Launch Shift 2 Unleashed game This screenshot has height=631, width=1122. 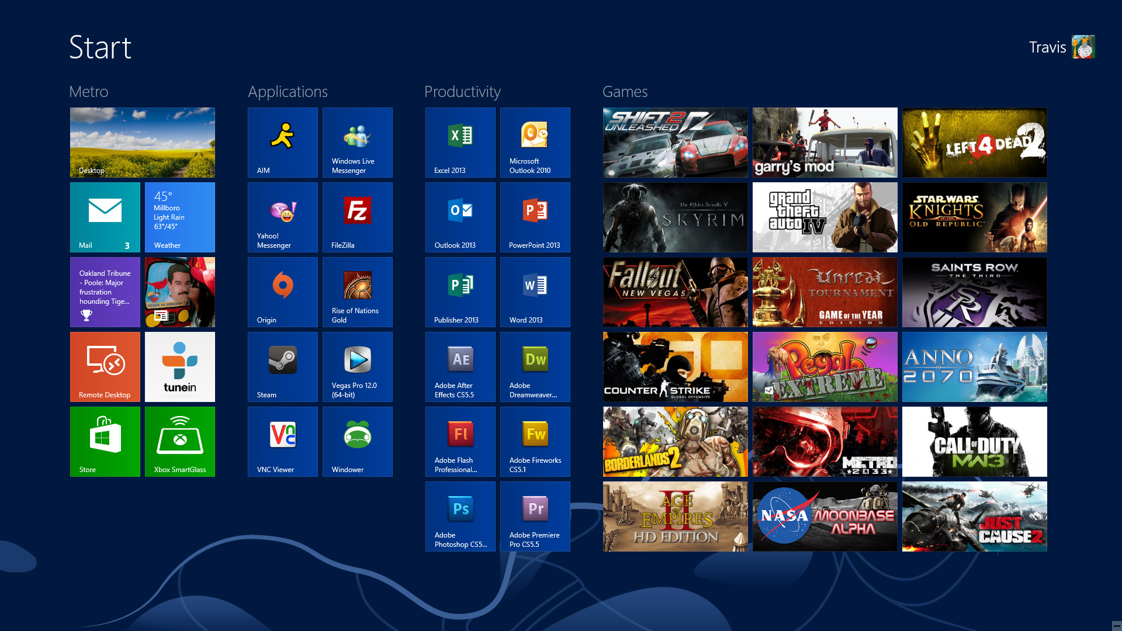(x=676, y=143)
